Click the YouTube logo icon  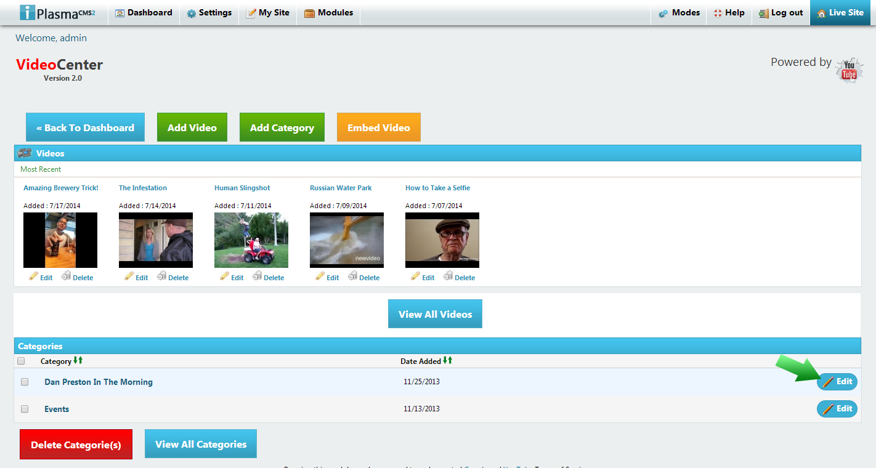pyautogui.click(x=850, y=70)
